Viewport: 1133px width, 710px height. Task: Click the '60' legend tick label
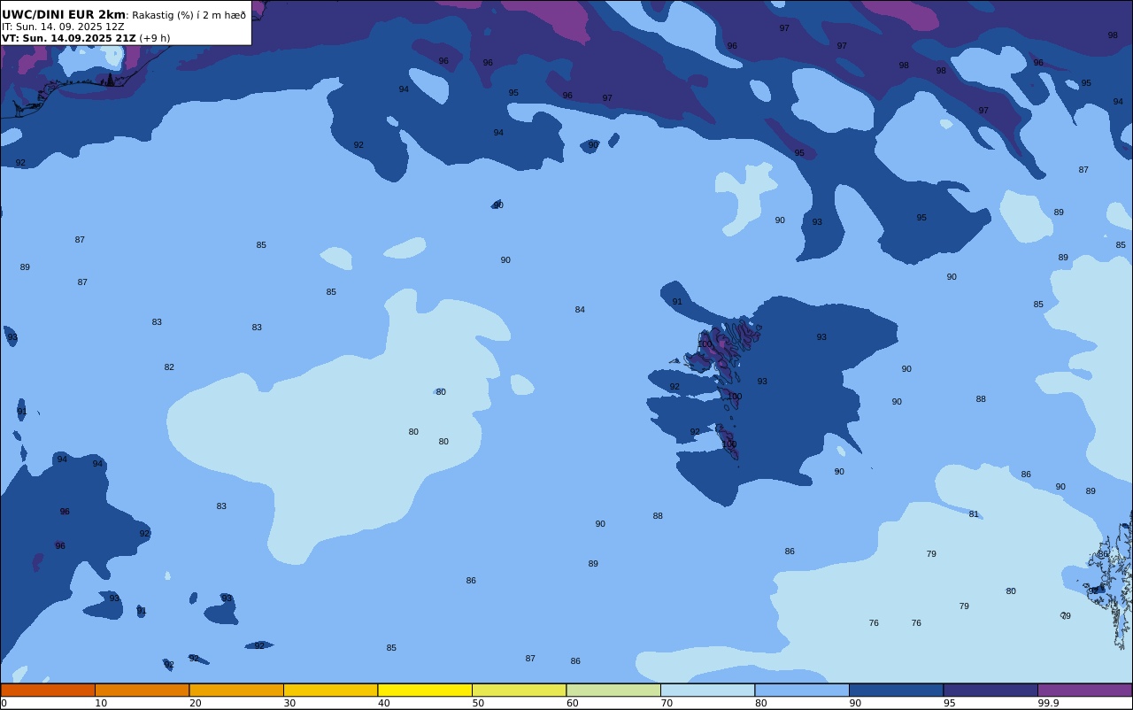tap(572, 703)
